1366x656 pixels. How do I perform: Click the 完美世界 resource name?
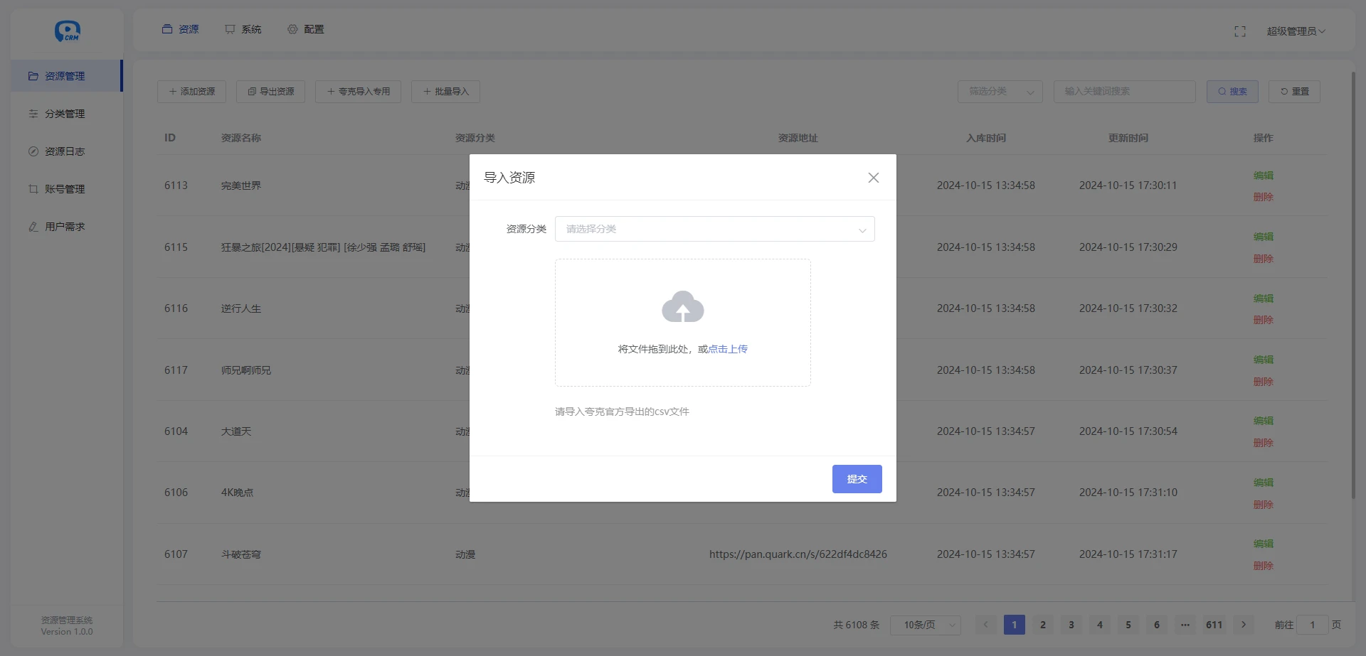coord(241,185)
